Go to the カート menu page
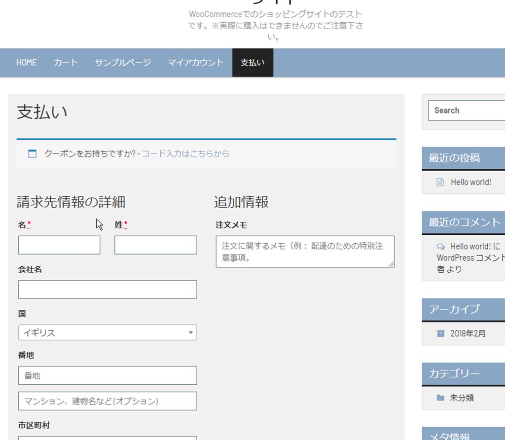This screenshot has width=505, height=440. 66,63
